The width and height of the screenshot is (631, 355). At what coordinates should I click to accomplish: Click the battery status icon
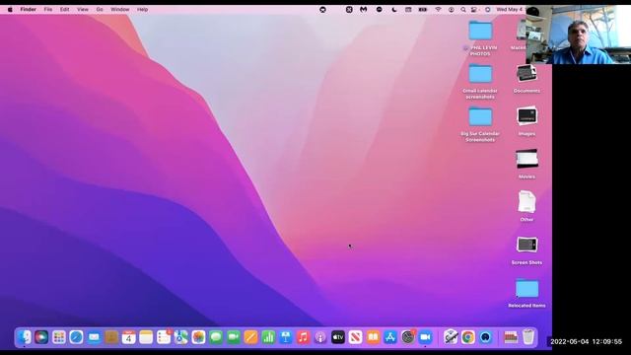click(423, 9)
